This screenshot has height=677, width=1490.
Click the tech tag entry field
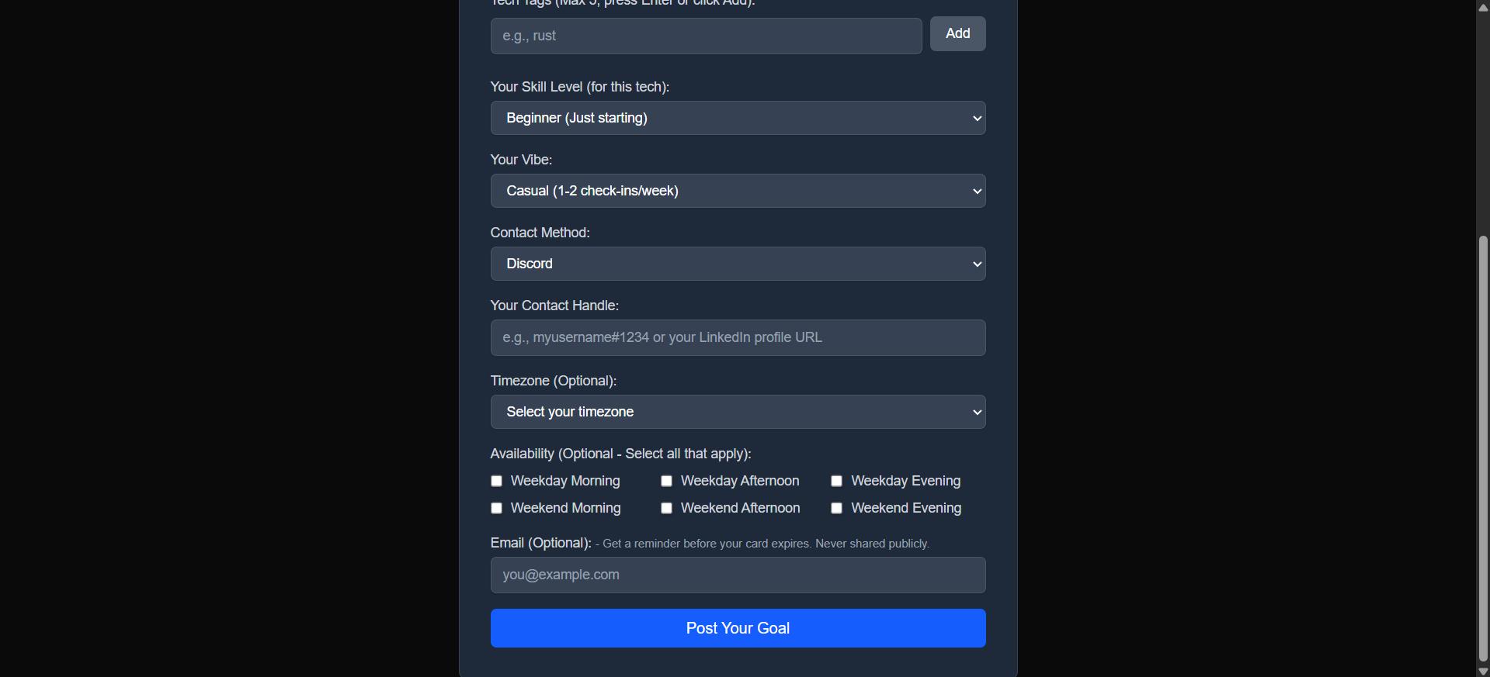[x=705, y=36]
